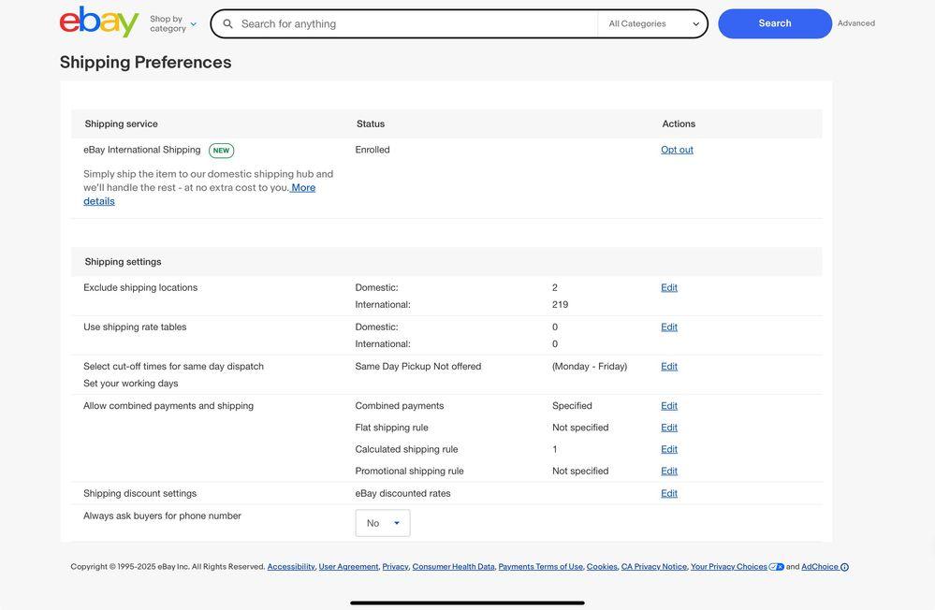
Task: Edit Combined payments setting
Action: click(x=669, y=405)
